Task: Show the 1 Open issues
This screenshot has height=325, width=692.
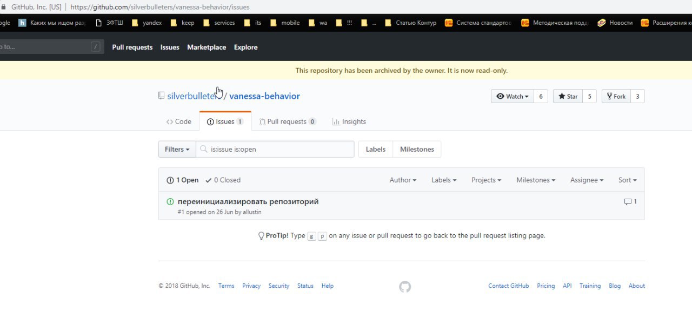Action: [x=182, y=180]
